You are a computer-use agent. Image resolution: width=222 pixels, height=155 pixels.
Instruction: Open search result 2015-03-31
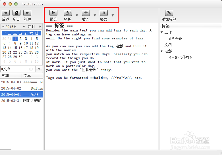click(21, 101)
